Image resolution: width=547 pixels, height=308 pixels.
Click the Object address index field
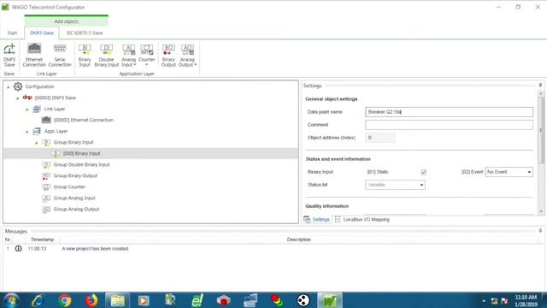click(380, 138)
